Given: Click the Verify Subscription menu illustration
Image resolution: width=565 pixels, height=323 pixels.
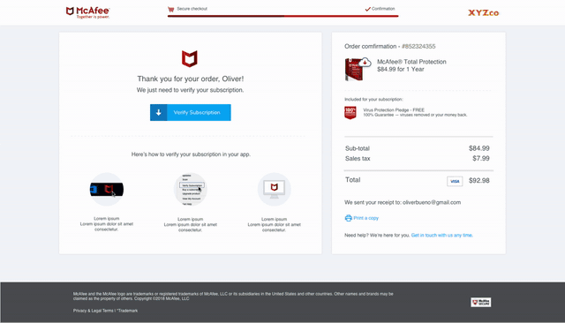Looking at the screenshot, I should 191,190.
